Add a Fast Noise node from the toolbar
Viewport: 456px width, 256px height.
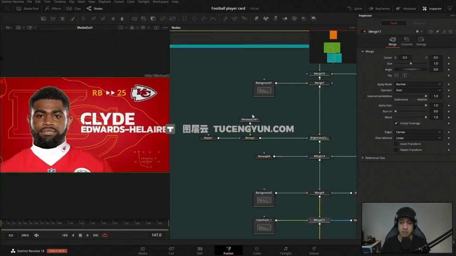tap(53, 19)
